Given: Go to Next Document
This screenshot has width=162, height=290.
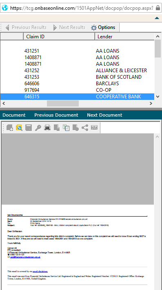Looking at the screenshot, I should tap(105, 115).
